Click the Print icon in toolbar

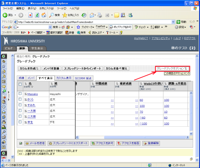tap(100, 15)
